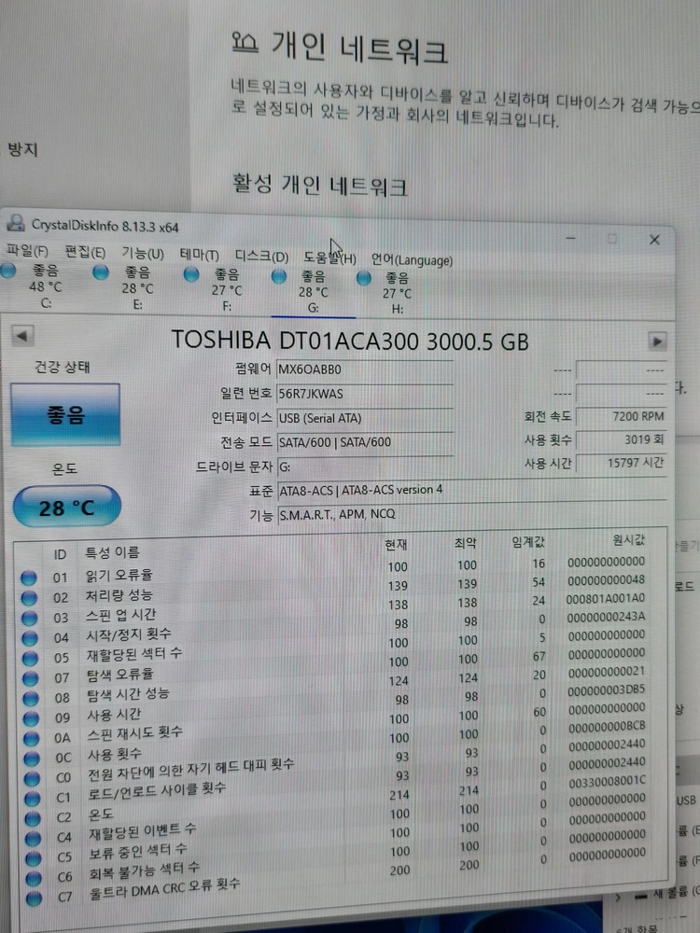This screenshot has width=700, height=933.
Task: Click the standard field ATA8-ACS
Action: coord(471,490)
